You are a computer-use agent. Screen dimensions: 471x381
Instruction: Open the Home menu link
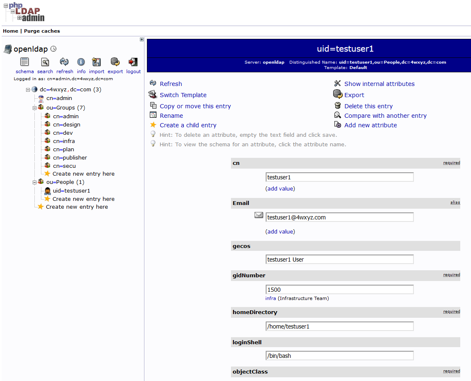point(10,31)
